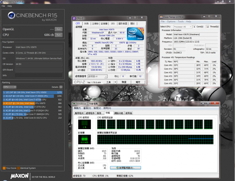This screenshot has width=235, height=181.
Task: Switch to the SPD tab in CPU-Z
Action: click(x=113, y=24)
